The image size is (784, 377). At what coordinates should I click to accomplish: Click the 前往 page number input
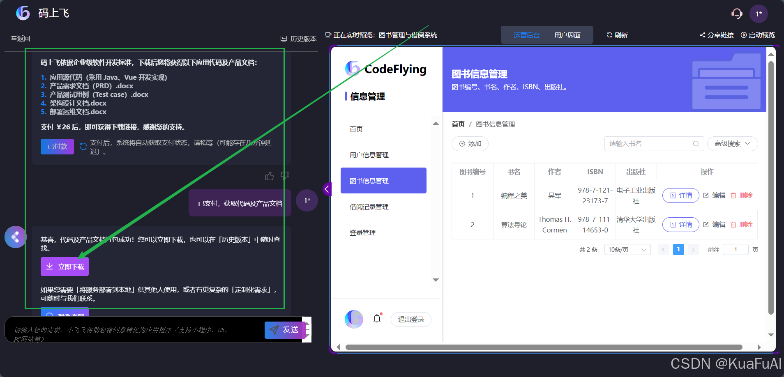736,250
